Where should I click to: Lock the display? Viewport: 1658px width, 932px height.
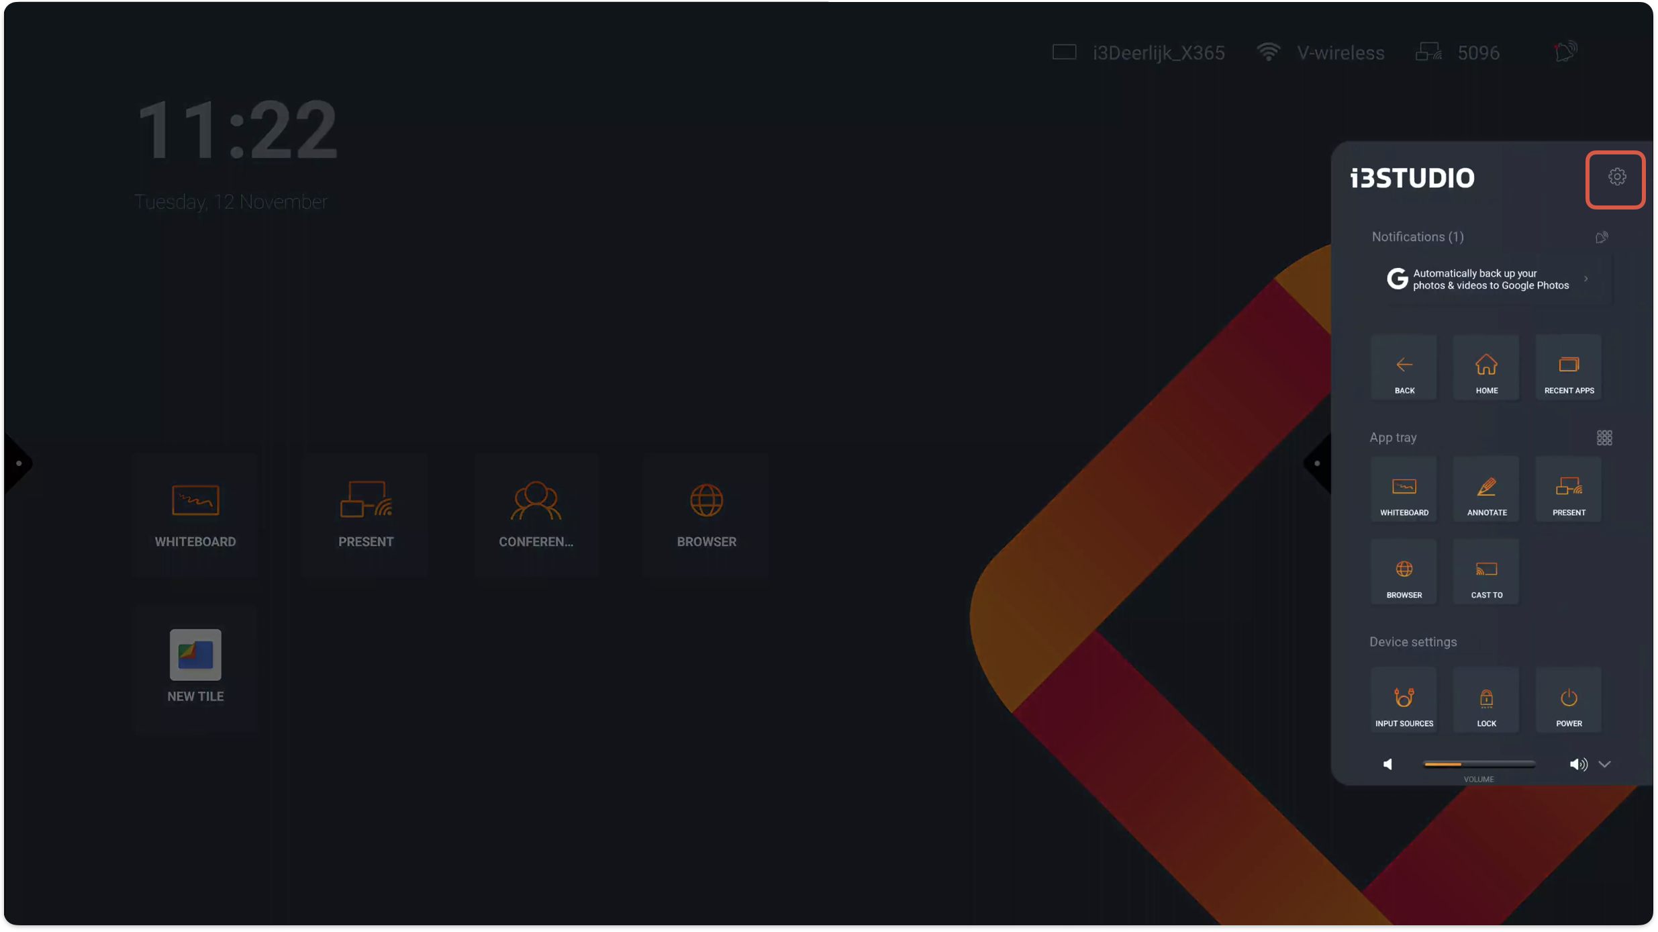(1486, 702)
